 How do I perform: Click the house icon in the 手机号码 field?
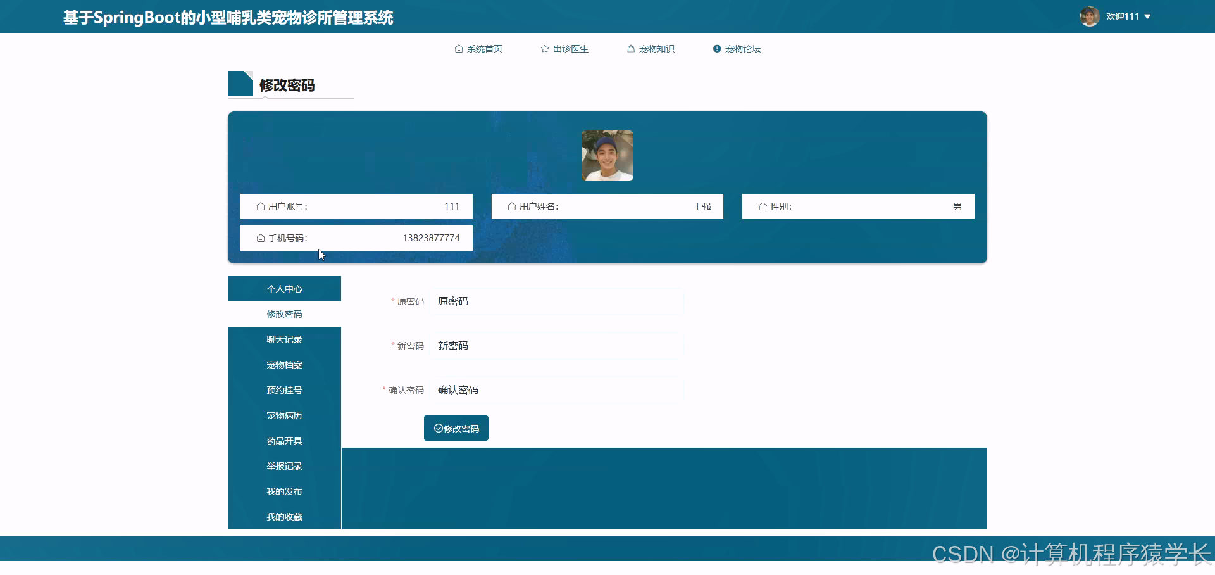[260, 238]
